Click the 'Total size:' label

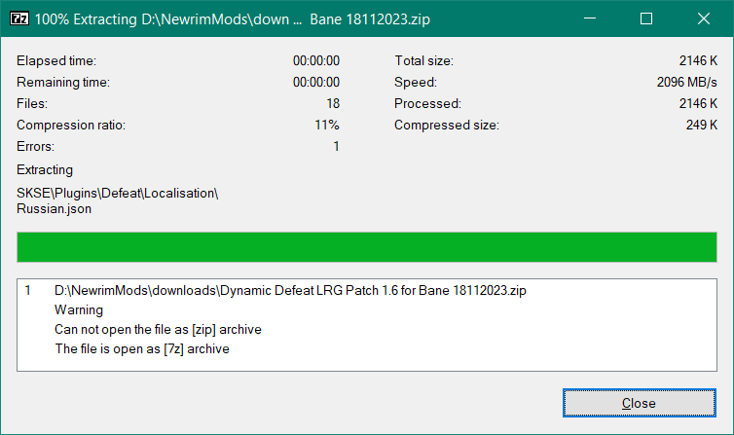pos(423,60)
